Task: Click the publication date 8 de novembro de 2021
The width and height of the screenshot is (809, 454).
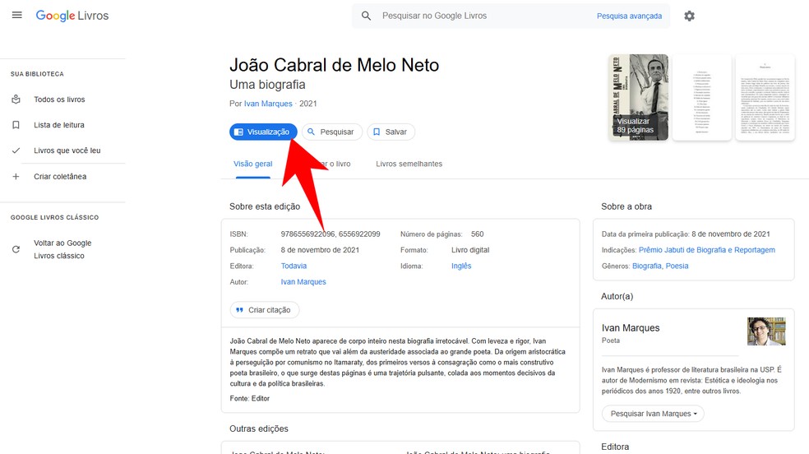Action: click(x=320, y=250)
